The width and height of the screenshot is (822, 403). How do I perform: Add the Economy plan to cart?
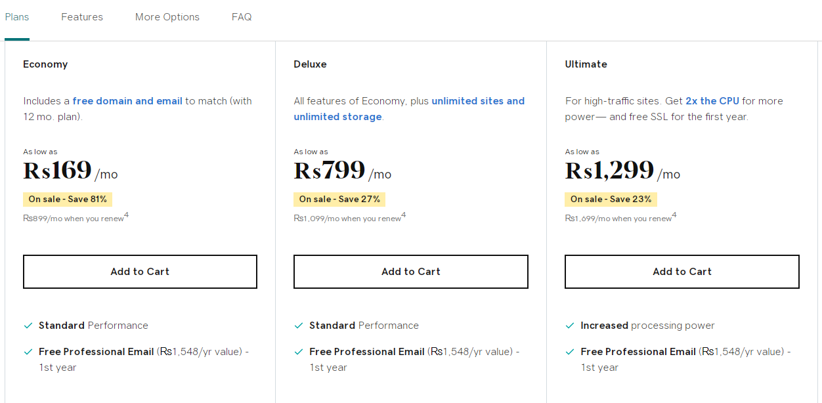click(x=140, y=272)
